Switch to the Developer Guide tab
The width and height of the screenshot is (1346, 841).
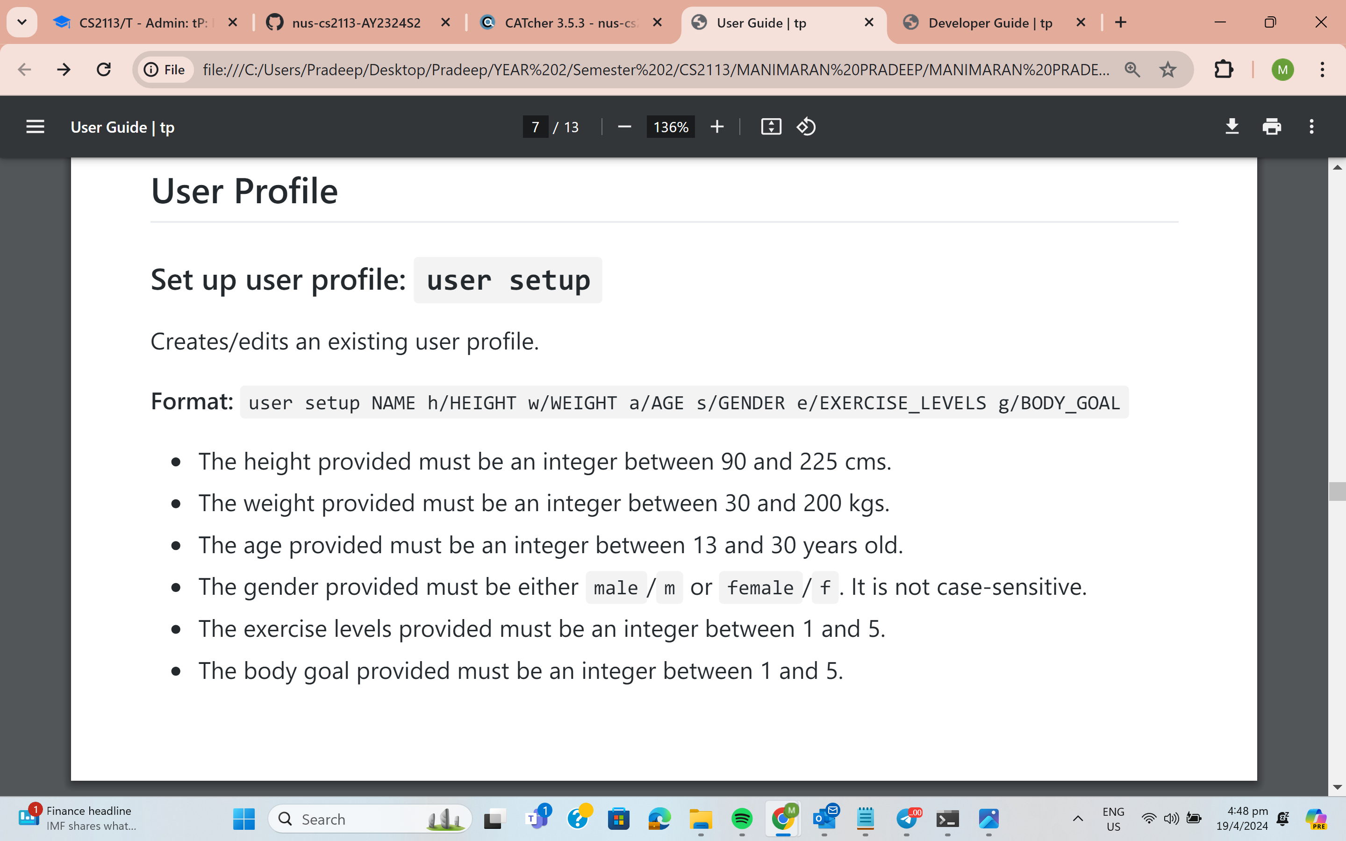pyautogui.click(x=990, y=23)
